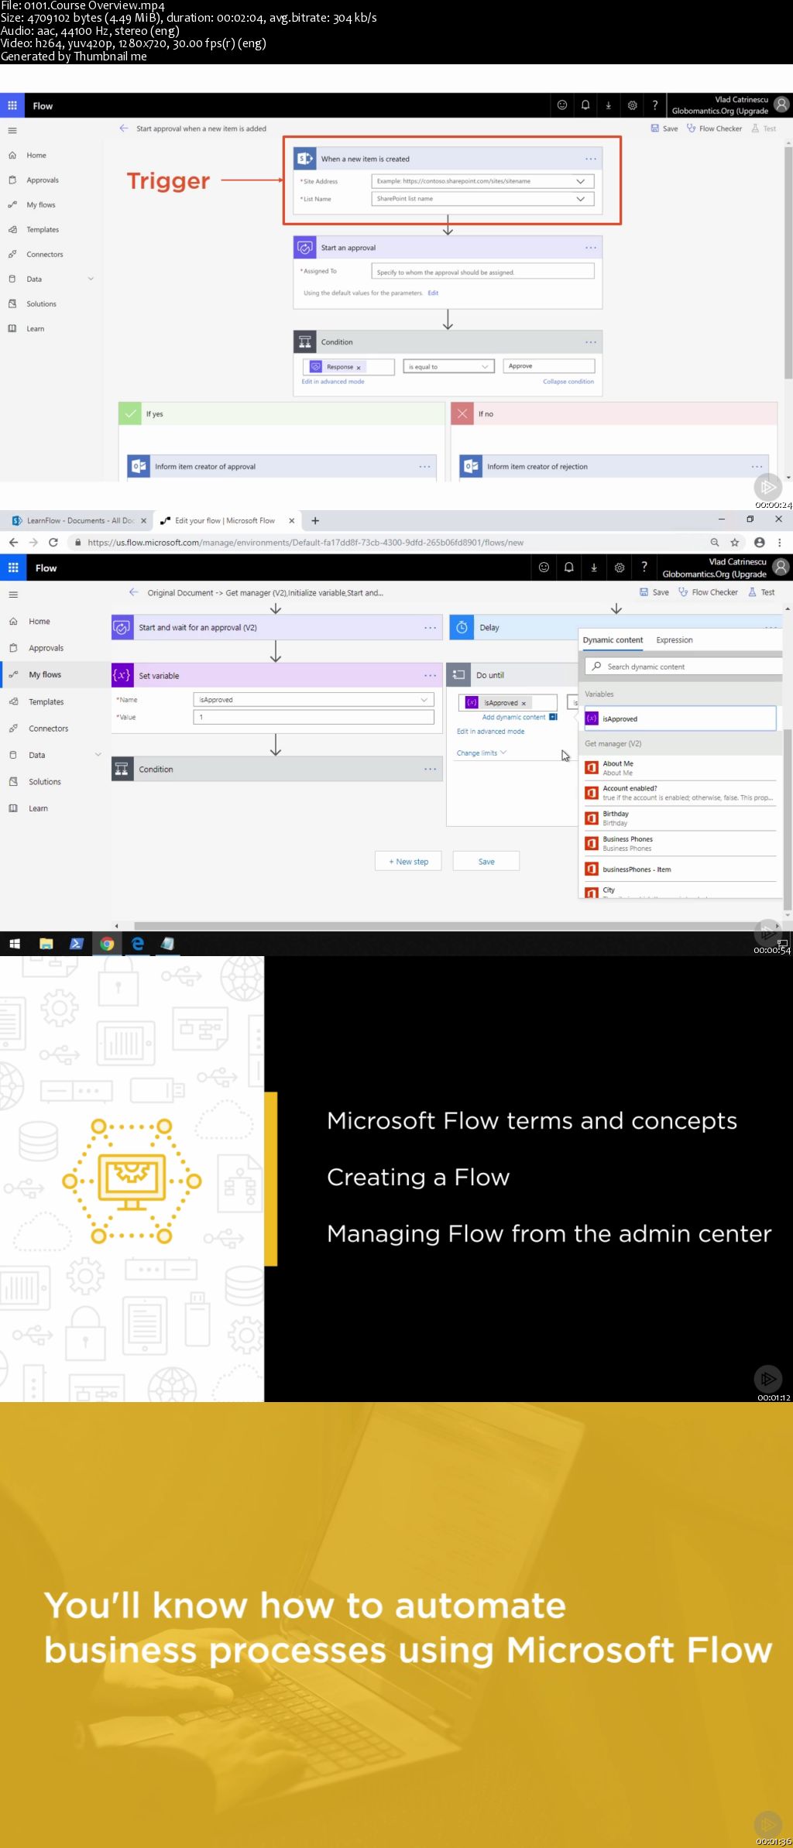793x1848 pixels.
Task: Click the Value field containing 1
Action: [314, 718]
